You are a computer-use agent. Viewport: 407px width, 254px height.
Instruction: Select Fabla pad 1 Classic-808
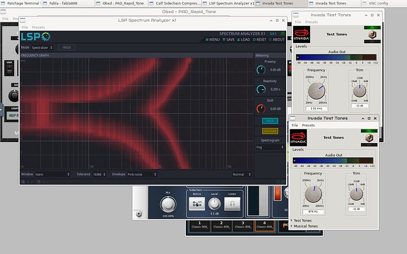point(199,225)
